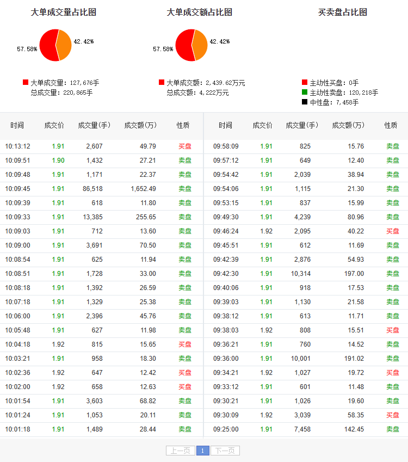This screenshot has height=462, width=408.
Task: Click the volume 10,314 cell
Action: click(x=301, y=274)
